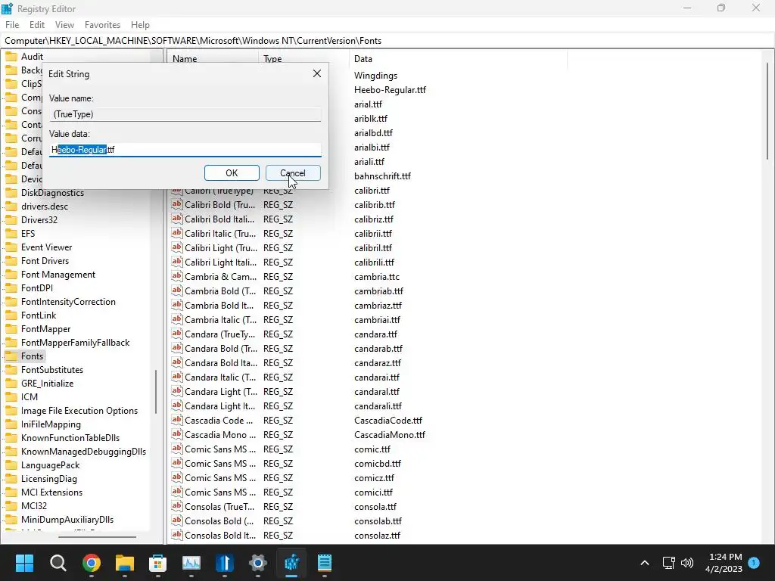Click the data cell Wingdings
The image size is (775, 581).
(x=375, y=75)
